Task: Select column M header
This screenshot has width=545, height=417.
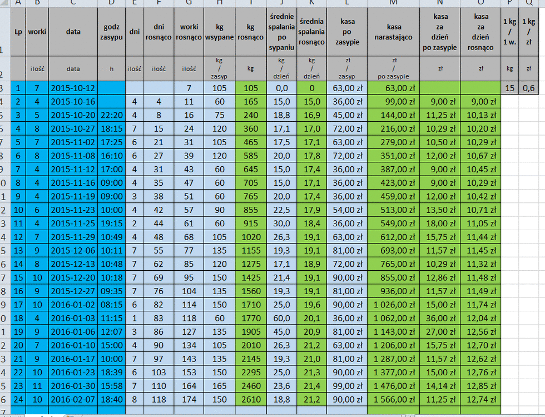Action: tap(393, 3)
